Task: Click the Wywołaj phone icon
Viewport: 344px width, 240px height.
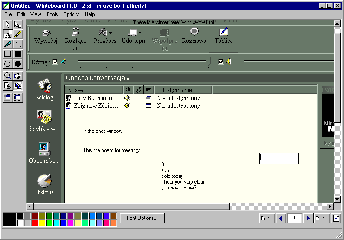Action: click(46, 33)
